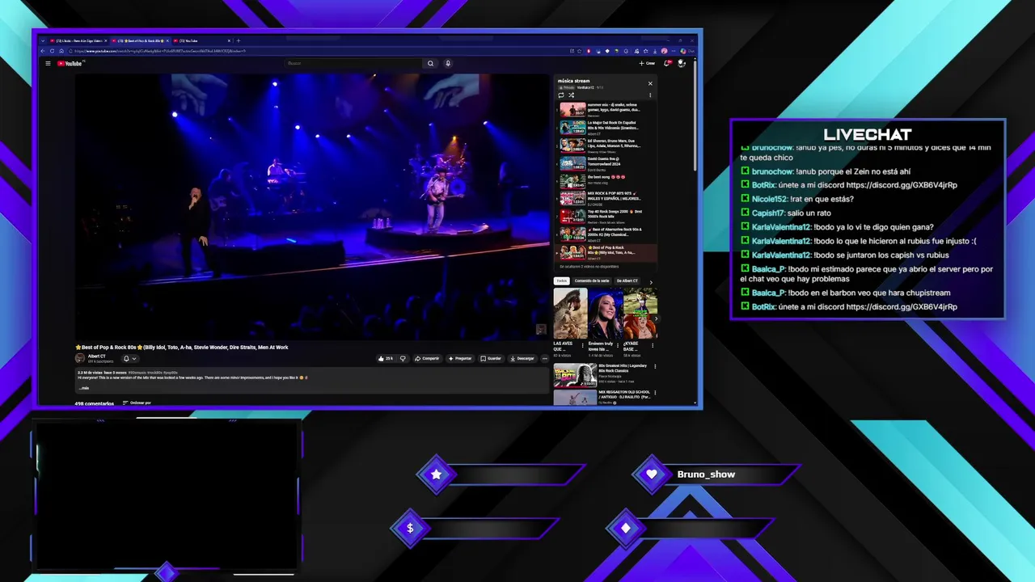The width and height of the screenshot is (1035, 582).
Task: Select Contenido de la serie chip
Action: (592, 280)
